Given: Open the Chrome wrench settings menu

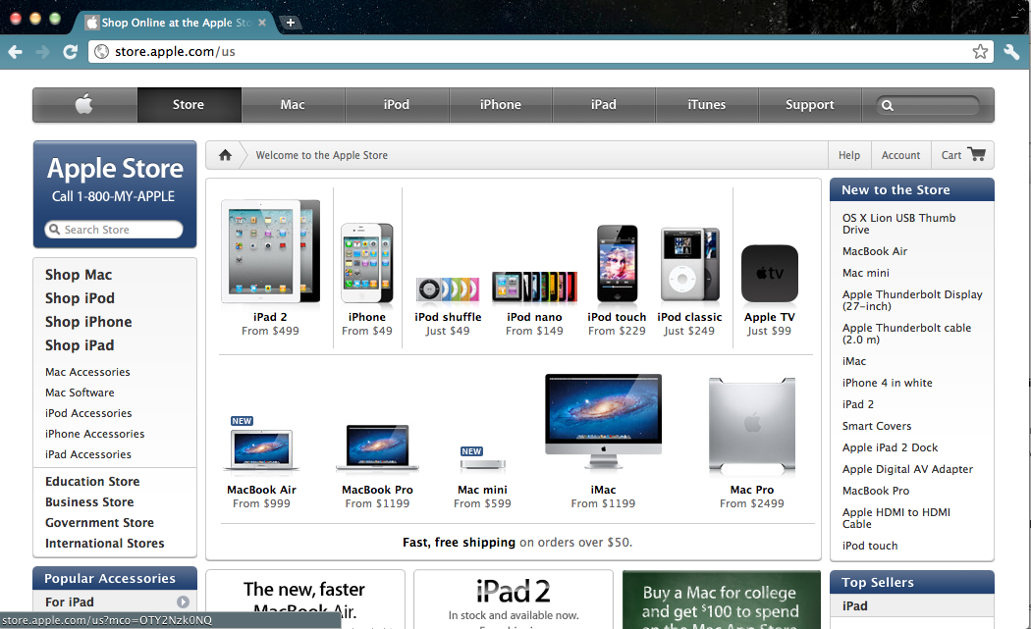Looking at the screenshot, I should (1012, 51).
